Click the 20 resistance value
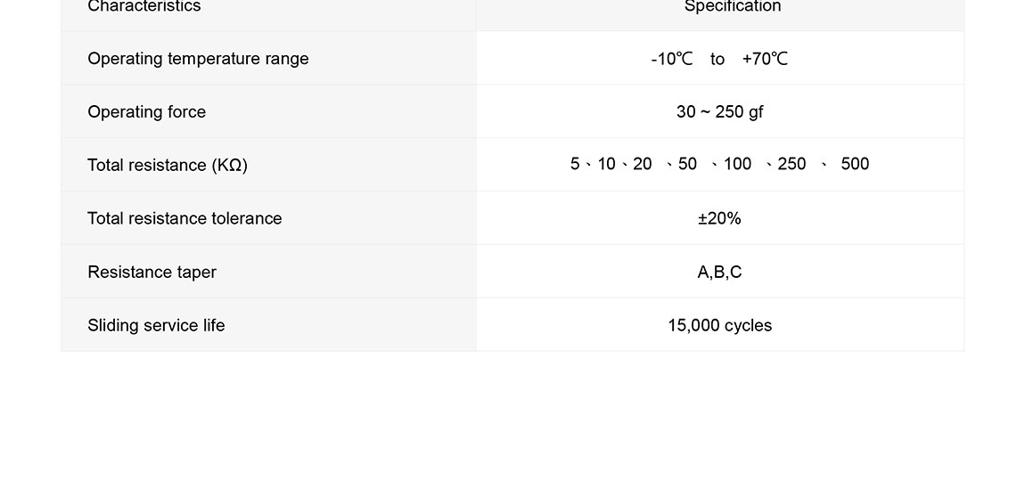 tap(643, 164)
